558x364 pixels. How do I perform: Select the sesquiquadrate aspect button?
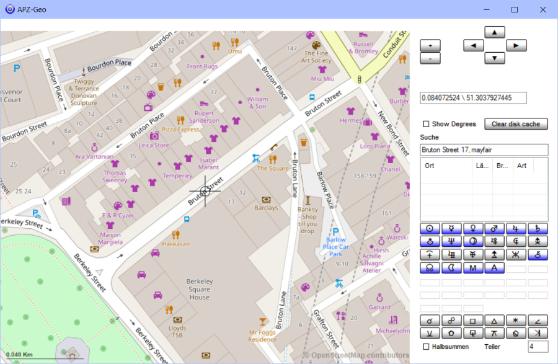pos(473,334)
